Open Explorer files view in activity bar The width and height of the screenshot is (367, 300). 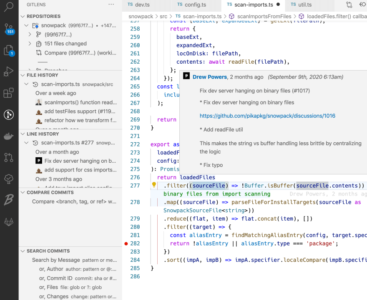pos(9,50)
